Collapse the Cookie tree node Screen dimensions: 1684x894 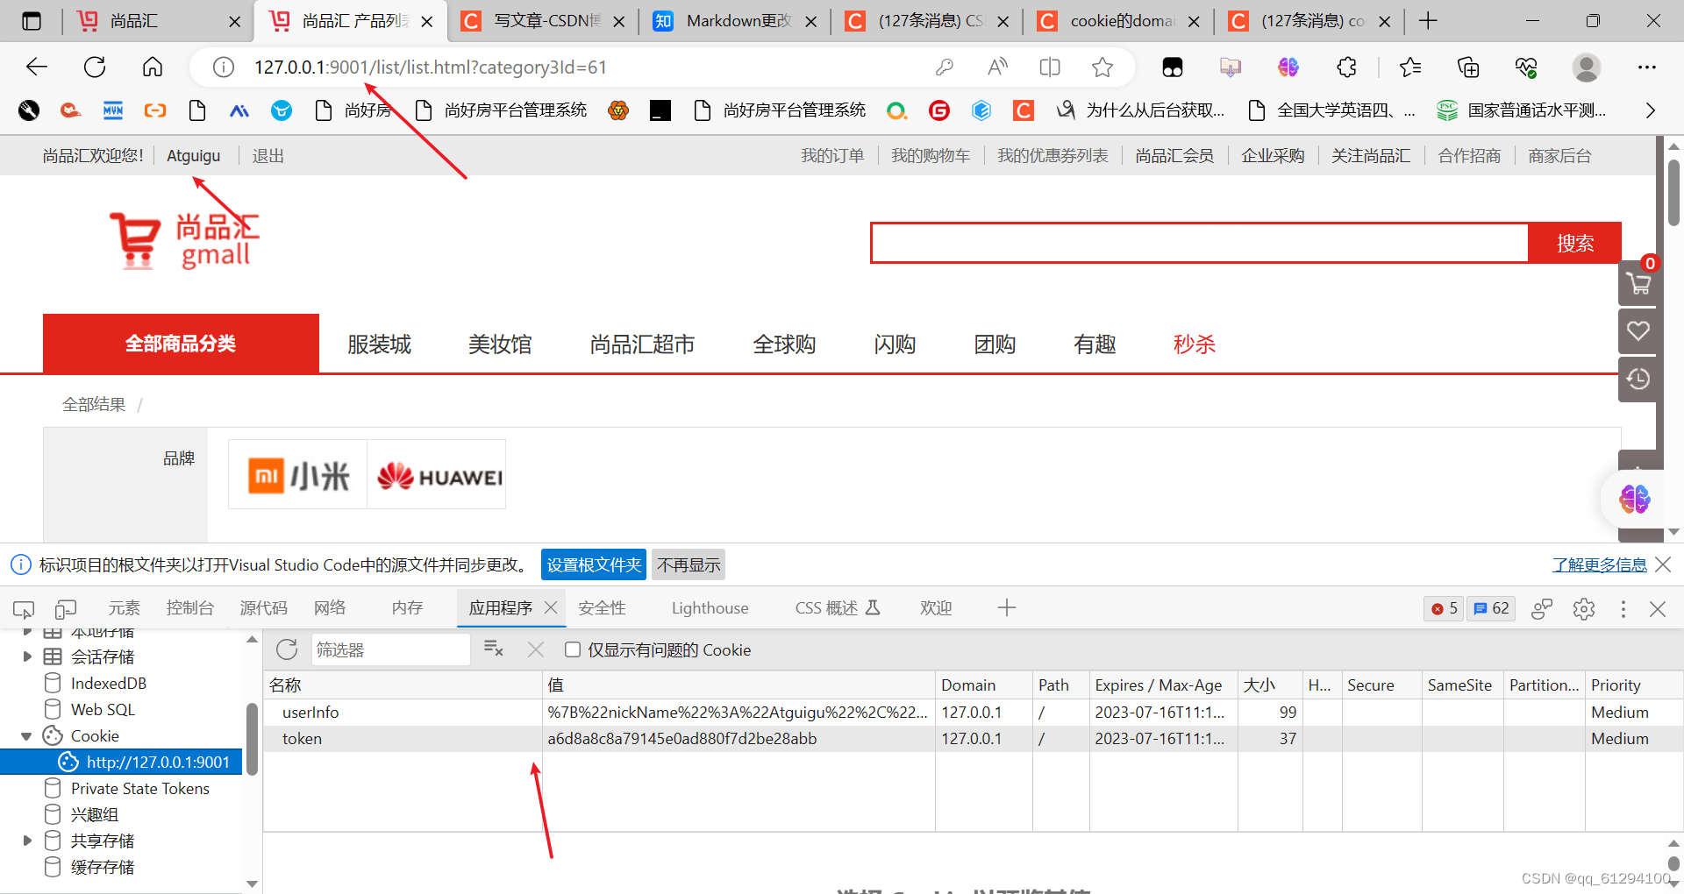[26, 736]
